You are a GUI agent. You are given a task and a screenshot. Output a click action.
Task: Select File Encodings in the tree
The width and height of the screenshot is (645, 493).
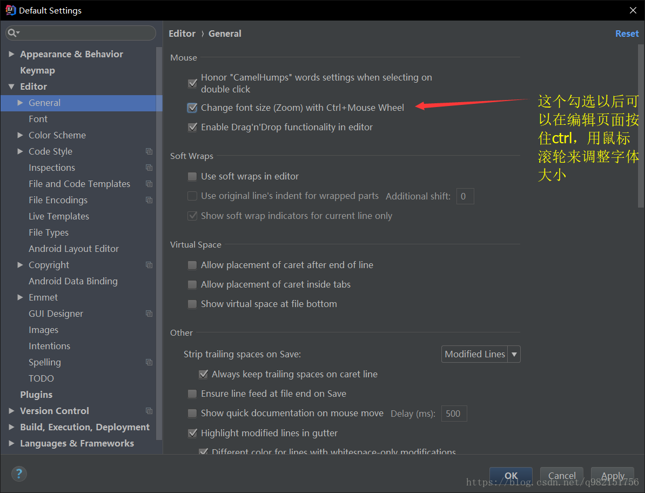pos(58,200)
